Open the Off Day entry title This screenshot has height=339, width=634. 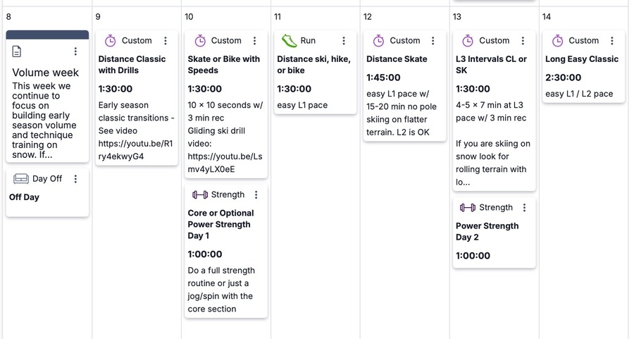(x=24, y=197)
